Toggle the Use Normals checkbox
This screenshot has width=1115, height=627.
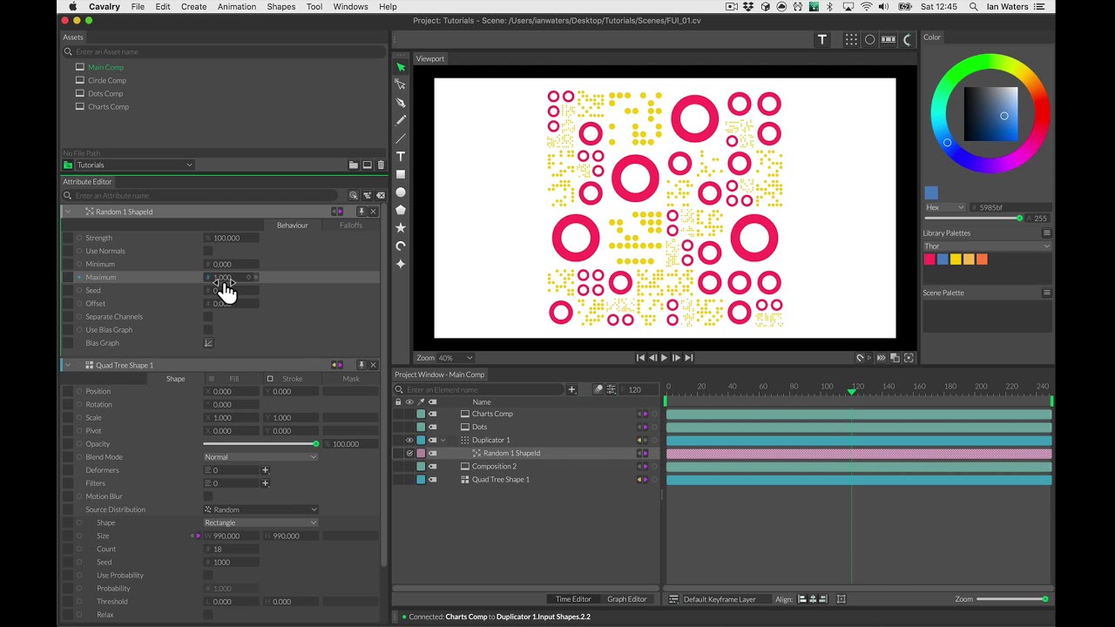pos(208,251)
